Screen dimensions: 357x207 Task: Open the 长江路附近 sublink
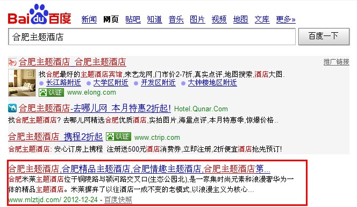pyautogui.click(x=63, y=83)
